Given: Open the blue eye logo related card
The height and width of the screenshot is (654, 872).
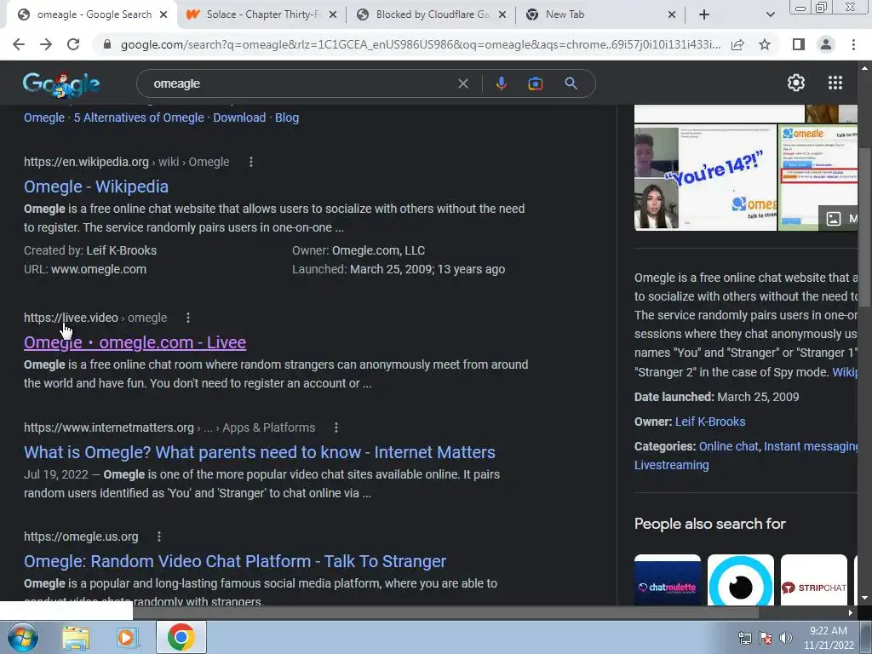Looking at the screenshot, I should (741, 579).
